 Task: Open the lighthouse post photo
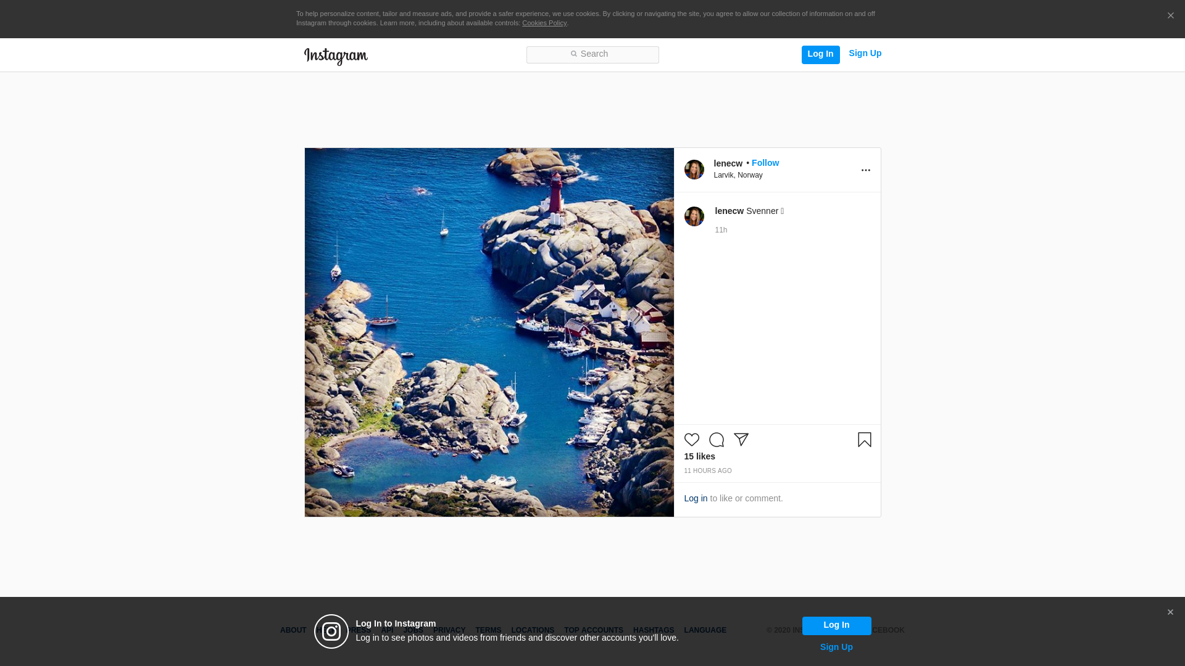click(489, 332)
